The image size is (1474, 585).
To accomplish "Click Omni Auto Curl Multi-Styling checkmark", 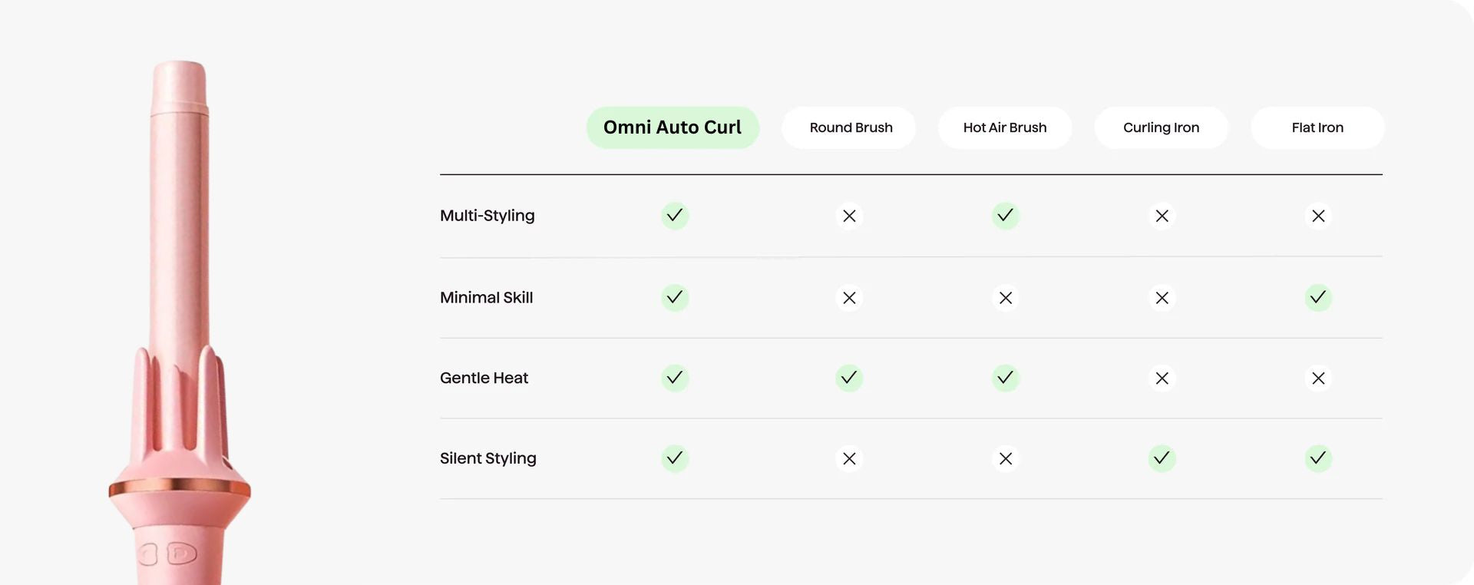I will 675,216.
